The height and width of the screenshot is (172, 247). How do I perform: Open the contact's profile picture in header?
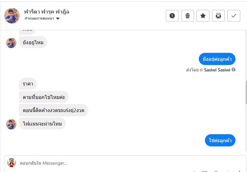click(x=12, y=16)
